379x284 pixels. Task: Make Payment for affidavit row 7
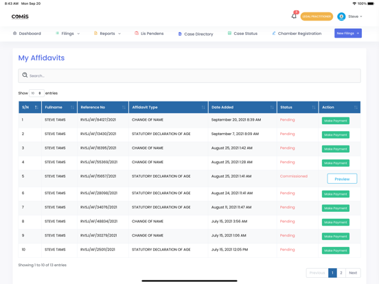(x=336, y=208)
